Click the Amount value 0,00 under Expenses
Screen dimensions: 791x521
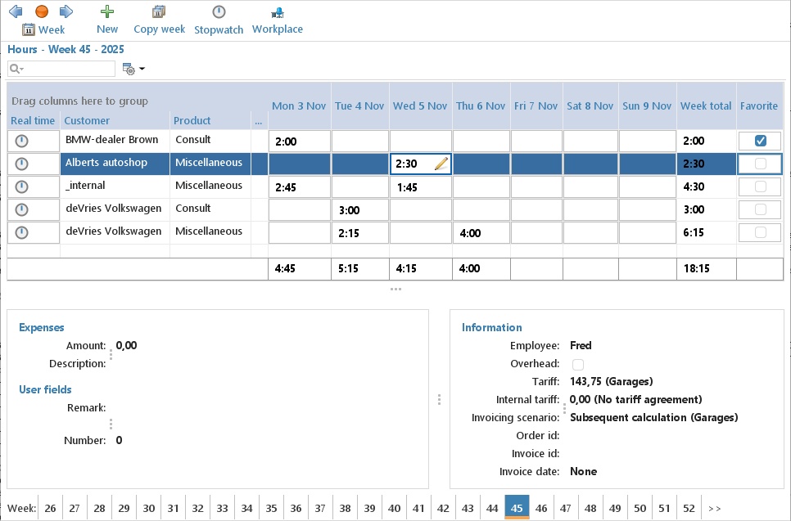pyautogui.click(x=126, y=345)
